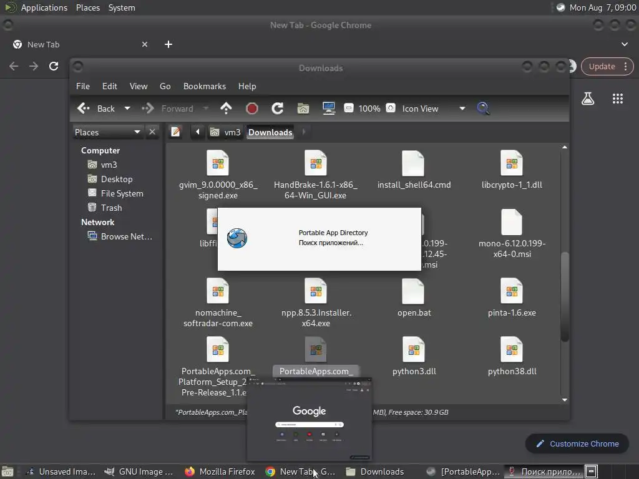Viewport: 639px width, 479px height.
Task: Open the Bookmarks menu
Action: tap(205, 86)
